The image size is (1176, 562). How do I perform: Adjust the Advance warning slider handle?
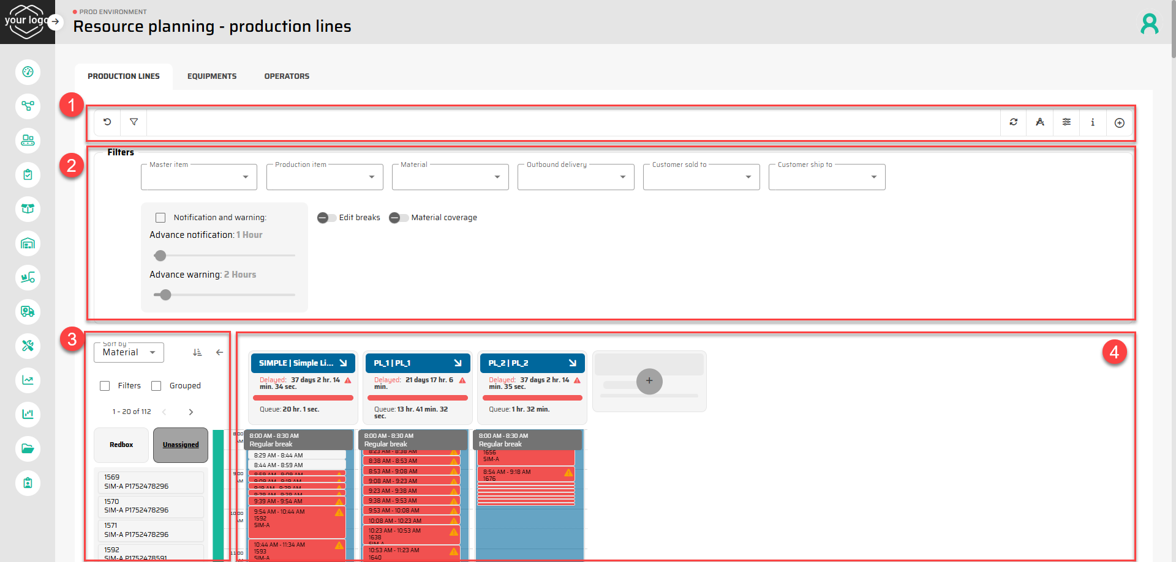pos(165,295)
